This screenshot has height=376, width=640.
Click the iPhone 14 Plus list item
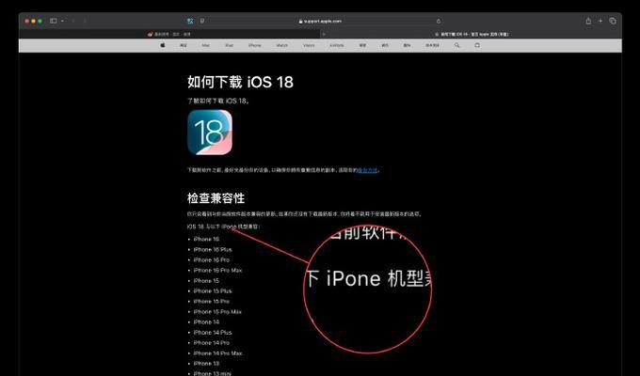(x=213, y=333)
